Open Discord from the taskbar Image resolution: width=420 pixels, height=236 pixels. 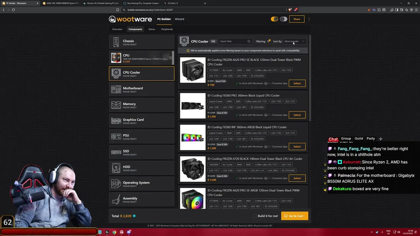pyautogui.click(x=129, y=232)
